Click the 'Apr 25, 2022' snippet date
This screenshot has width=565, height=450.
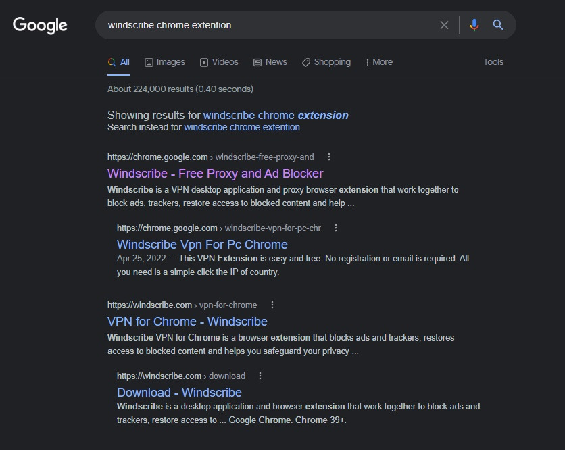pos(141,258)
